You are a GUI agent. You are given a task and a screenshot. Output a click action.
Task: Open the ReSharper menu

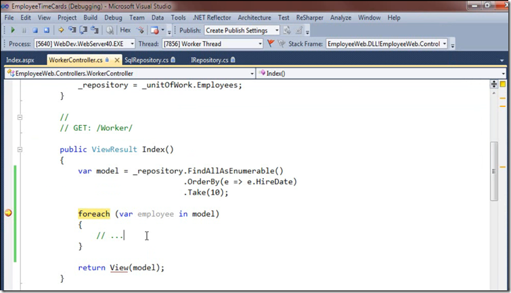[309, 18]
